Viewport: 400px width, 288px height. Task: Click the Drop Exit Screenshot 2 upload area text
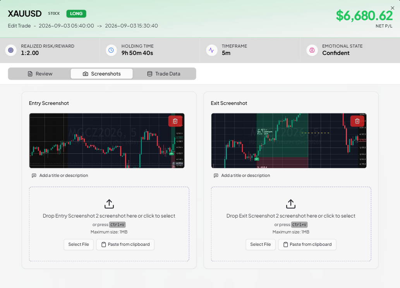291,216
